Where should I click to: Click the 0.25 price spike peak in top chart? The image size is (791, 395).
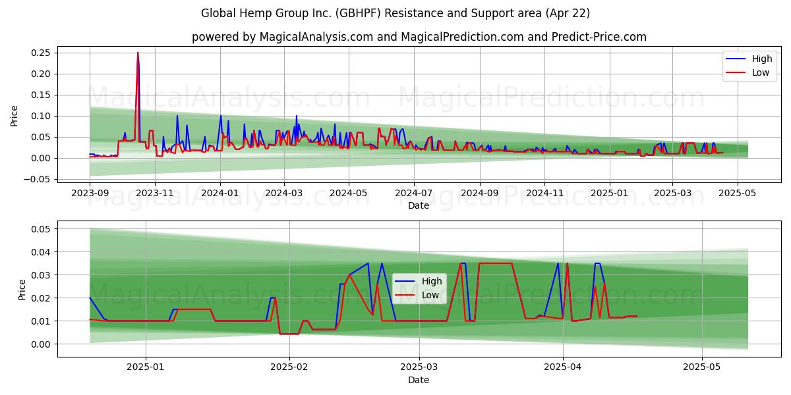[x=138, y=53]
